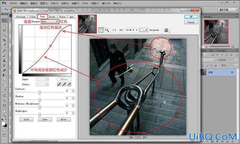
Task: Open the 基本功能 workspace dropdown
Action: (x=228, y=10)
